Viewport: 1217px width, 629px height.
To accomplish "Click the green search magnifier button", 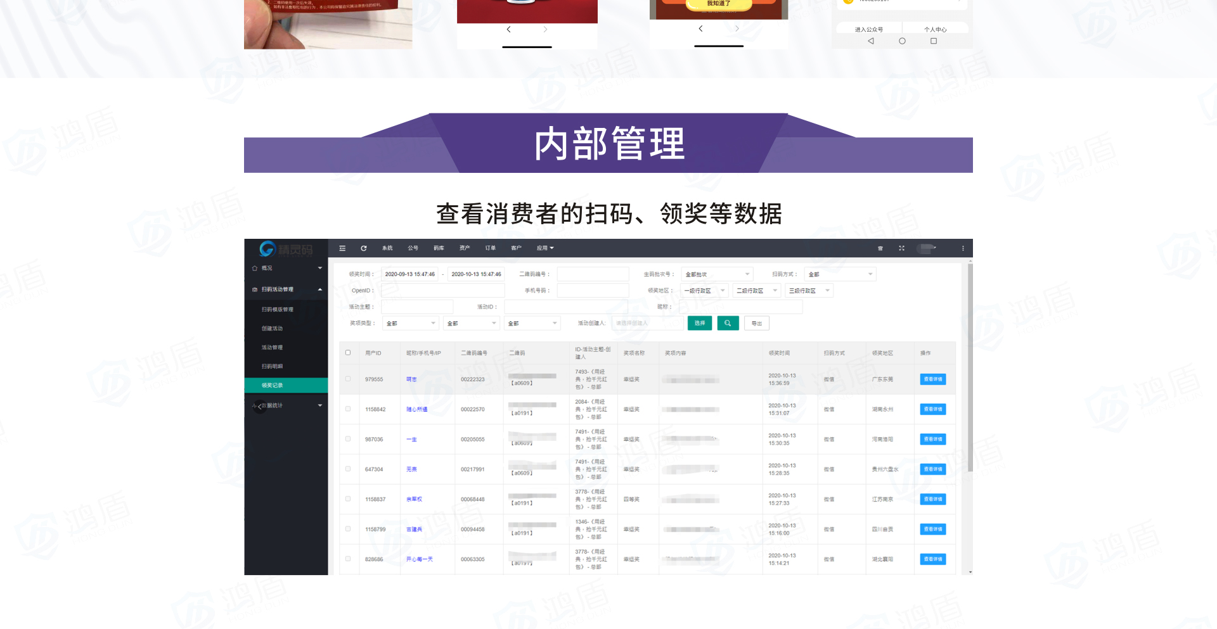I will pyautogui.click(x=728, y=323).
